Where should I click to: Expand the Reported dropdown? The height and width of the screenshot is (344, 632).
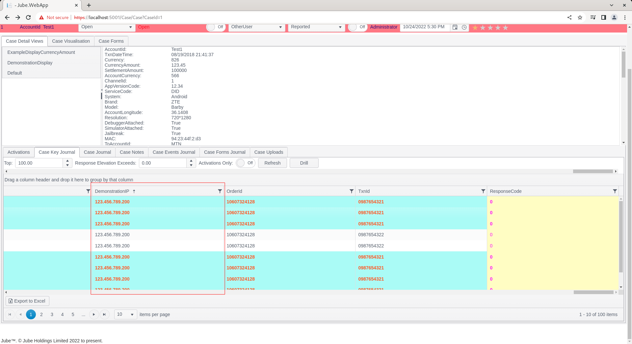click(340, 27)
